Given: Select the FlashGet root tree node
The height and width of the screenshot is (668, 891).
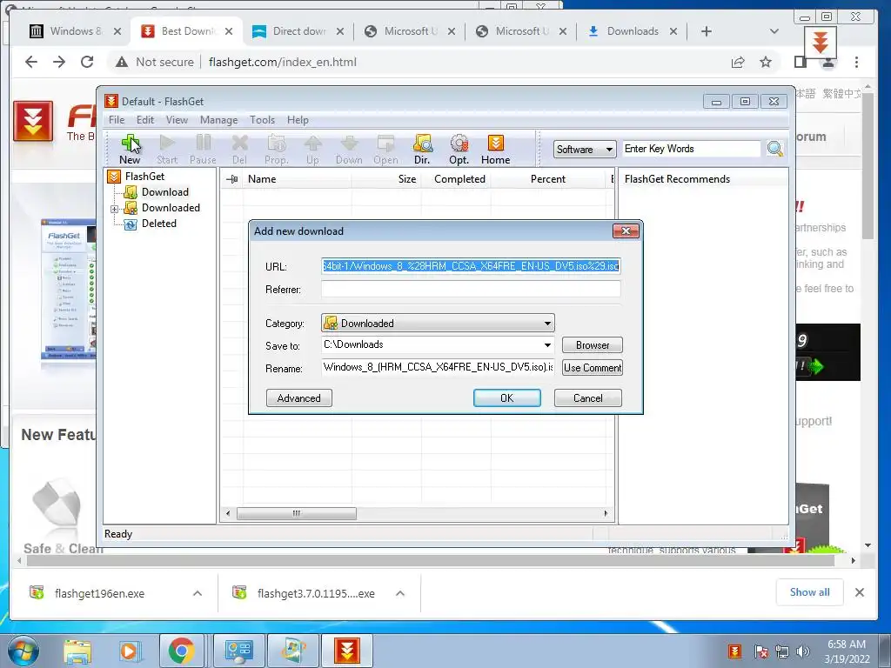Looking at the screenshot, I should pyautogui.click(x=144, y=176).
